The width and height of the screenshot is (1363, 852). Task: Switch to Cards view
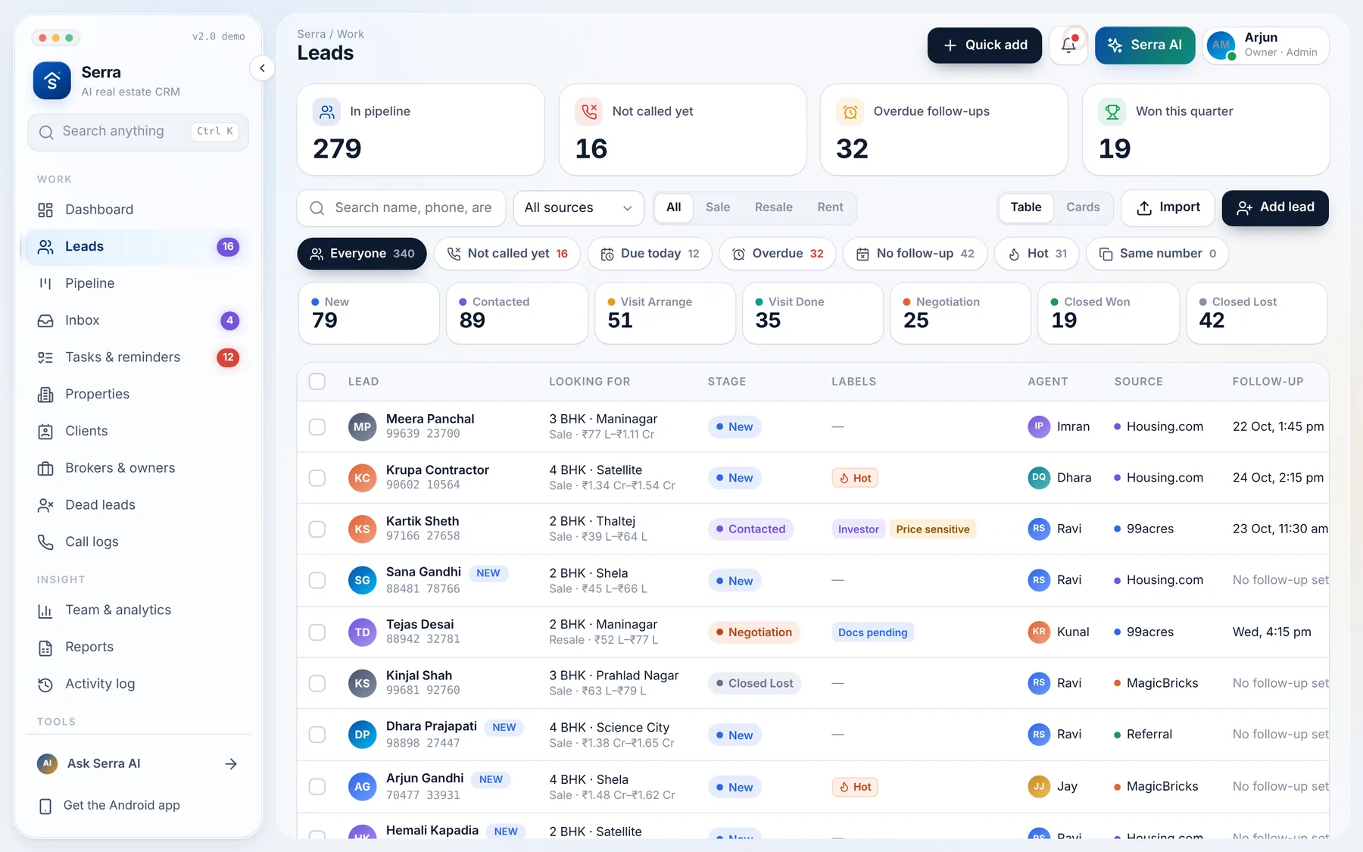1083,208
